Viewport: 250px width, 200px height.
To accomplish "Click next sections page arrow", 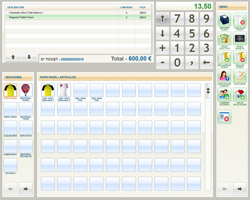I will [26, 189].
